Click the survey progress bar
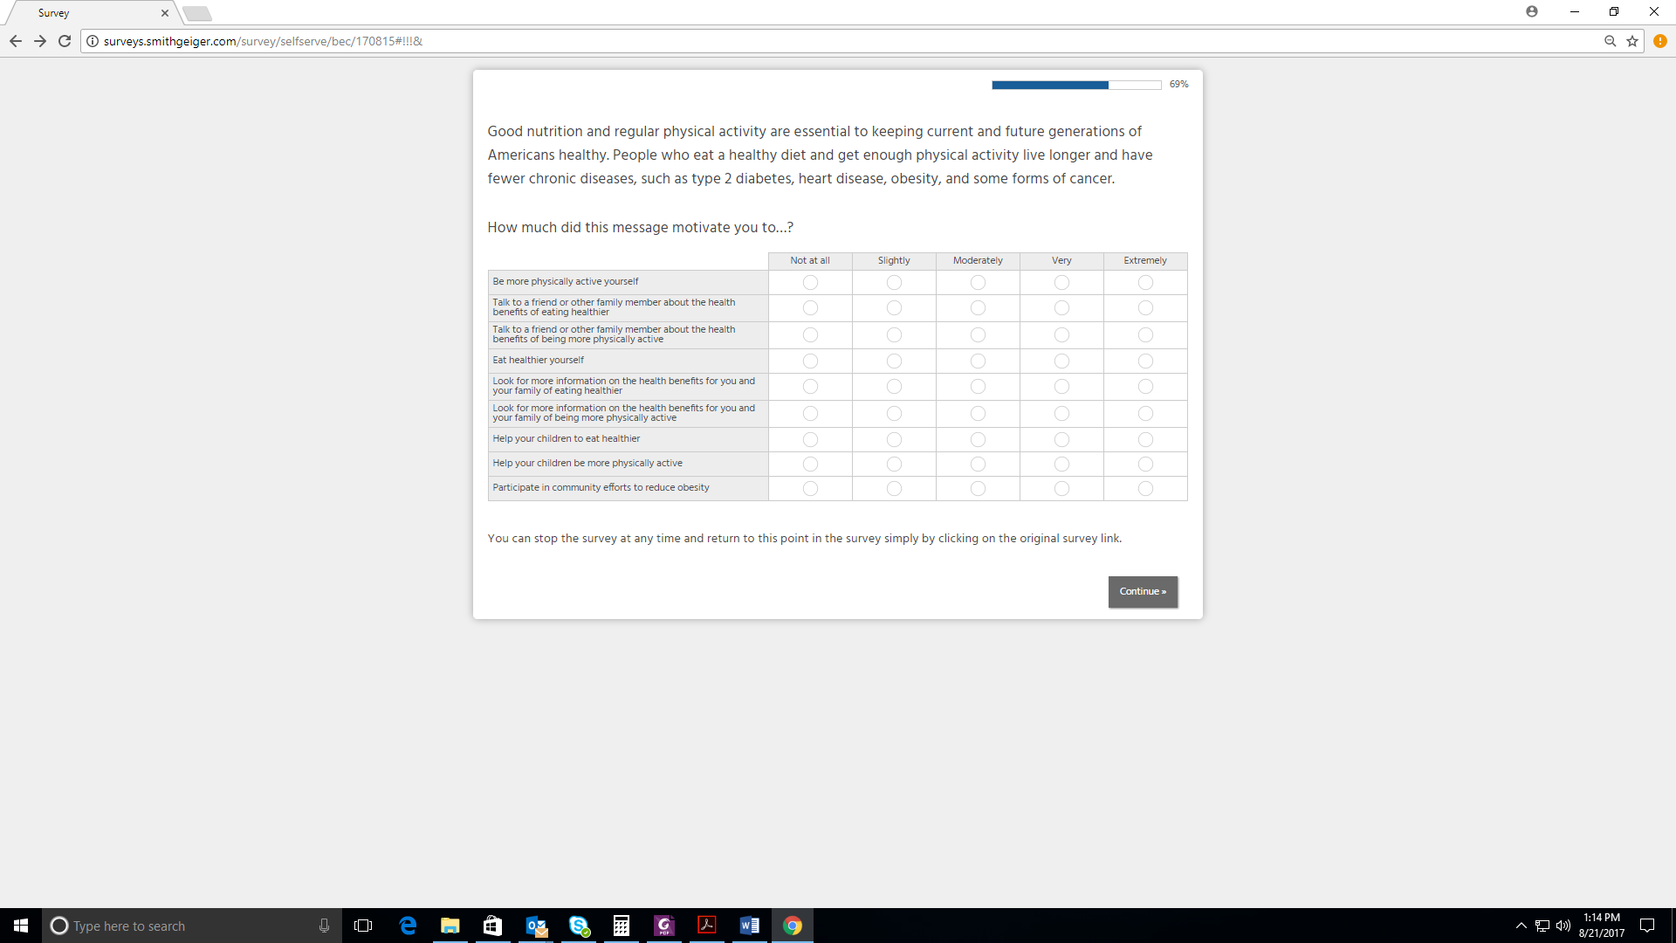Screen dimensions: 1676x943 (x=1075, y=85)
